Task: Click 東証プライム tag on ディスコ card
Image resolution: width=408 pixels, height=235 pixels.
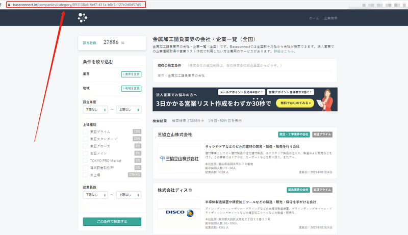Action: 322,190
